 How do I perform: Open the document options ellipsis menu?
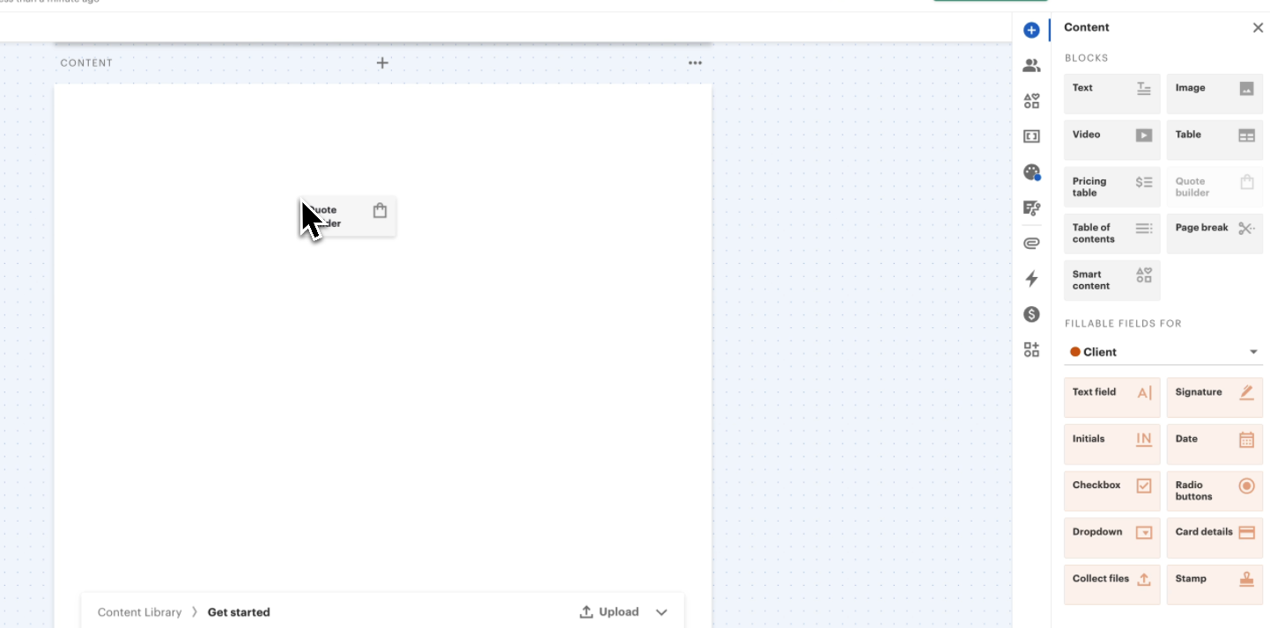695,62
